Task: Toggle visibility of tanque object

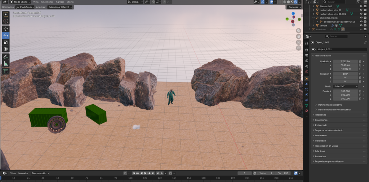Action: 361,26
